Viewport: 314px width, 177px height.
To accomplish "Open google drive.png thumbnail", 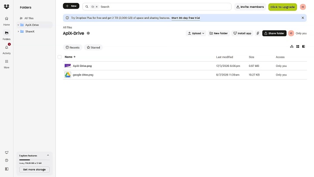I will [68, 75].
